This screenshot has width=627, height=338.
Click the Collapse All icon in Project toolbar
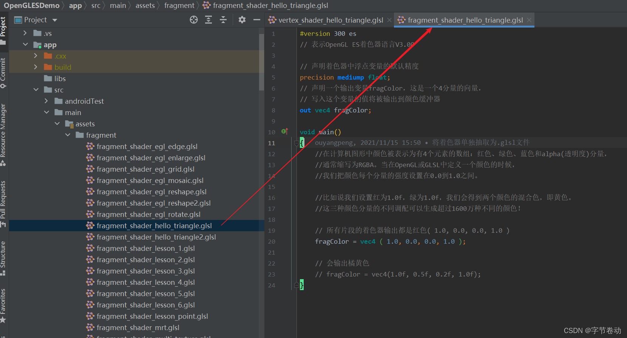pos(223,20)
